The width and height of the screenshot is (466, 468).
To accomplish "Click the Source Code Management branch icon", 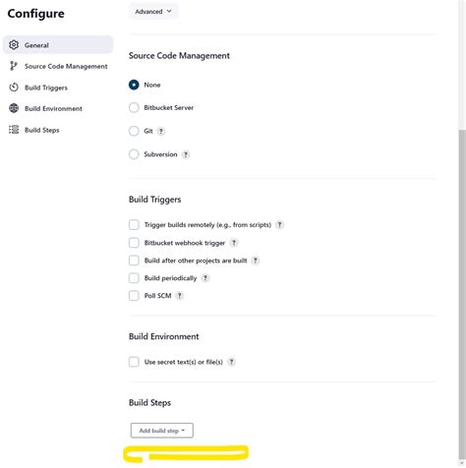I will [x=13, y=66].
